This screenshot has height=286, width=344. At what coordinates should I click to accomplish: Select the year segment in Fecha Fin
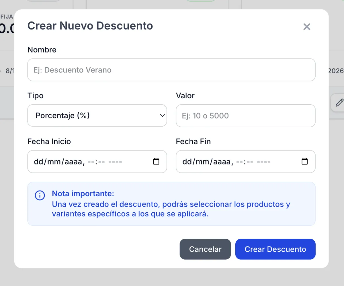[222, 162]
